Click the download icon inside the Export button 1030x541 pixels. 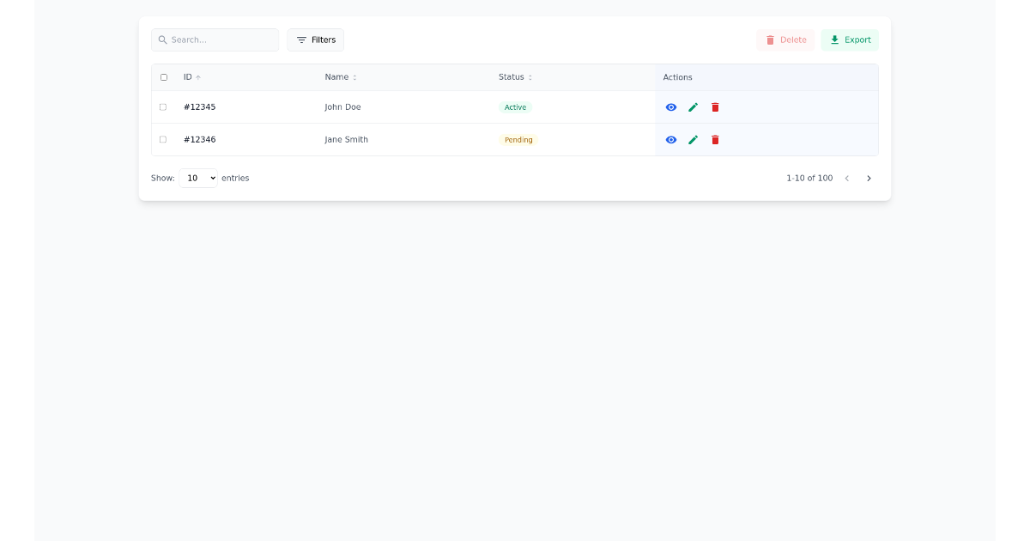click(x=833, y=40)
